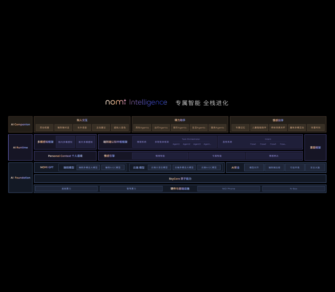Open the 意图框架 block
The width and height of the screenshot is (335, 292).
click(x=315, y=148)
